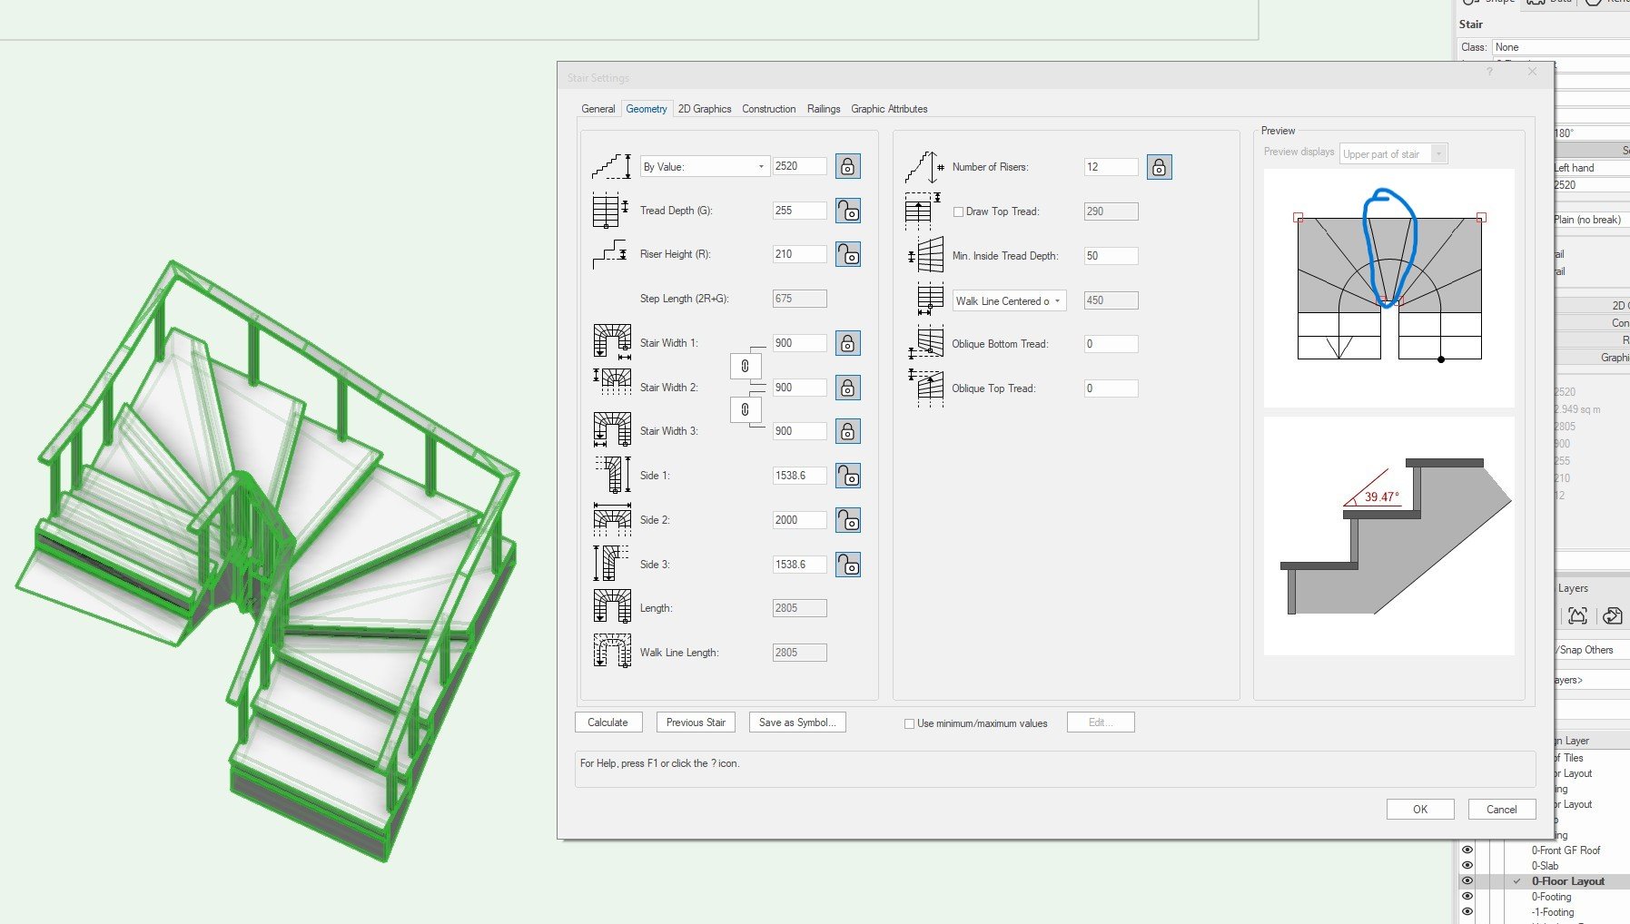Open the Construction tab
The image size is (1630, 924).
point(768,108)
